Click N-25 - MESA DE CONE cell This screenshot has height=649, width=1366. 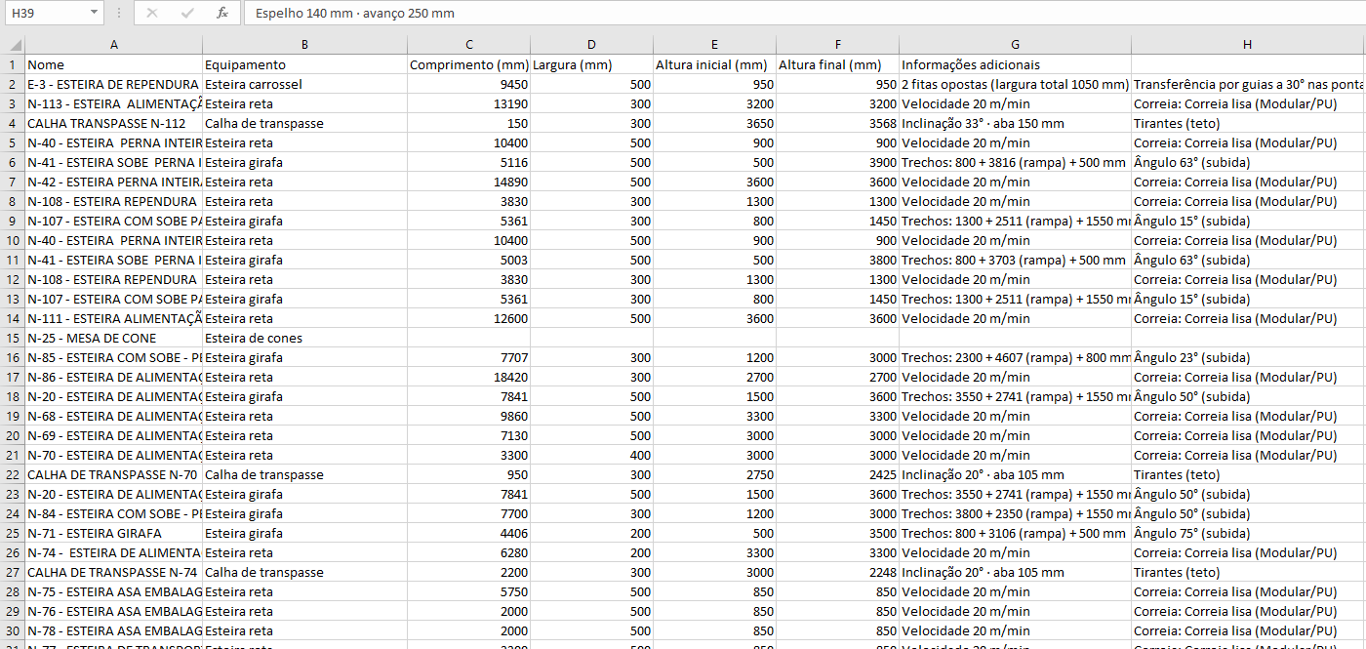pos(114,338)
